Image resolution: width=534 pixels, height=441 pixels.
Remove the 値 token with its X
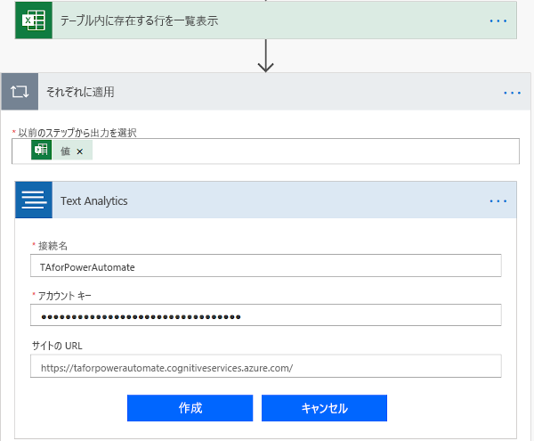point(80,151)
